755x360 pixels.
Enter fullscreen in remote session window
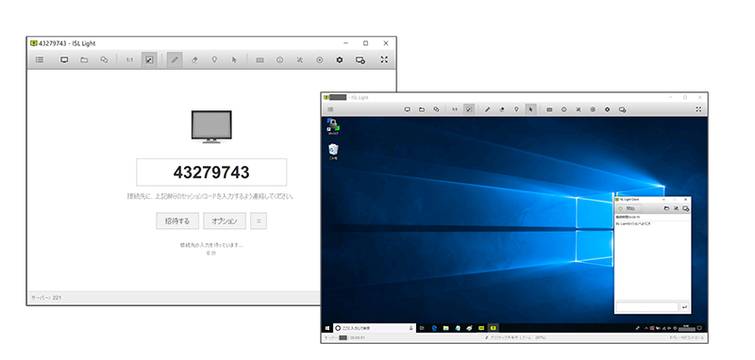click(x=698, y=109)
